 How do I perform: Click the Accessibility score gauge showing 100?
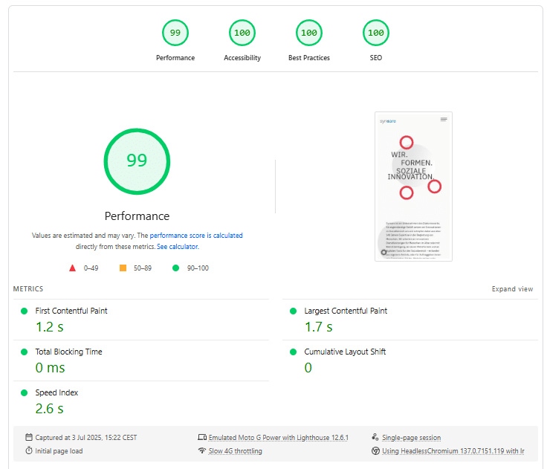[x=242, y=33]
